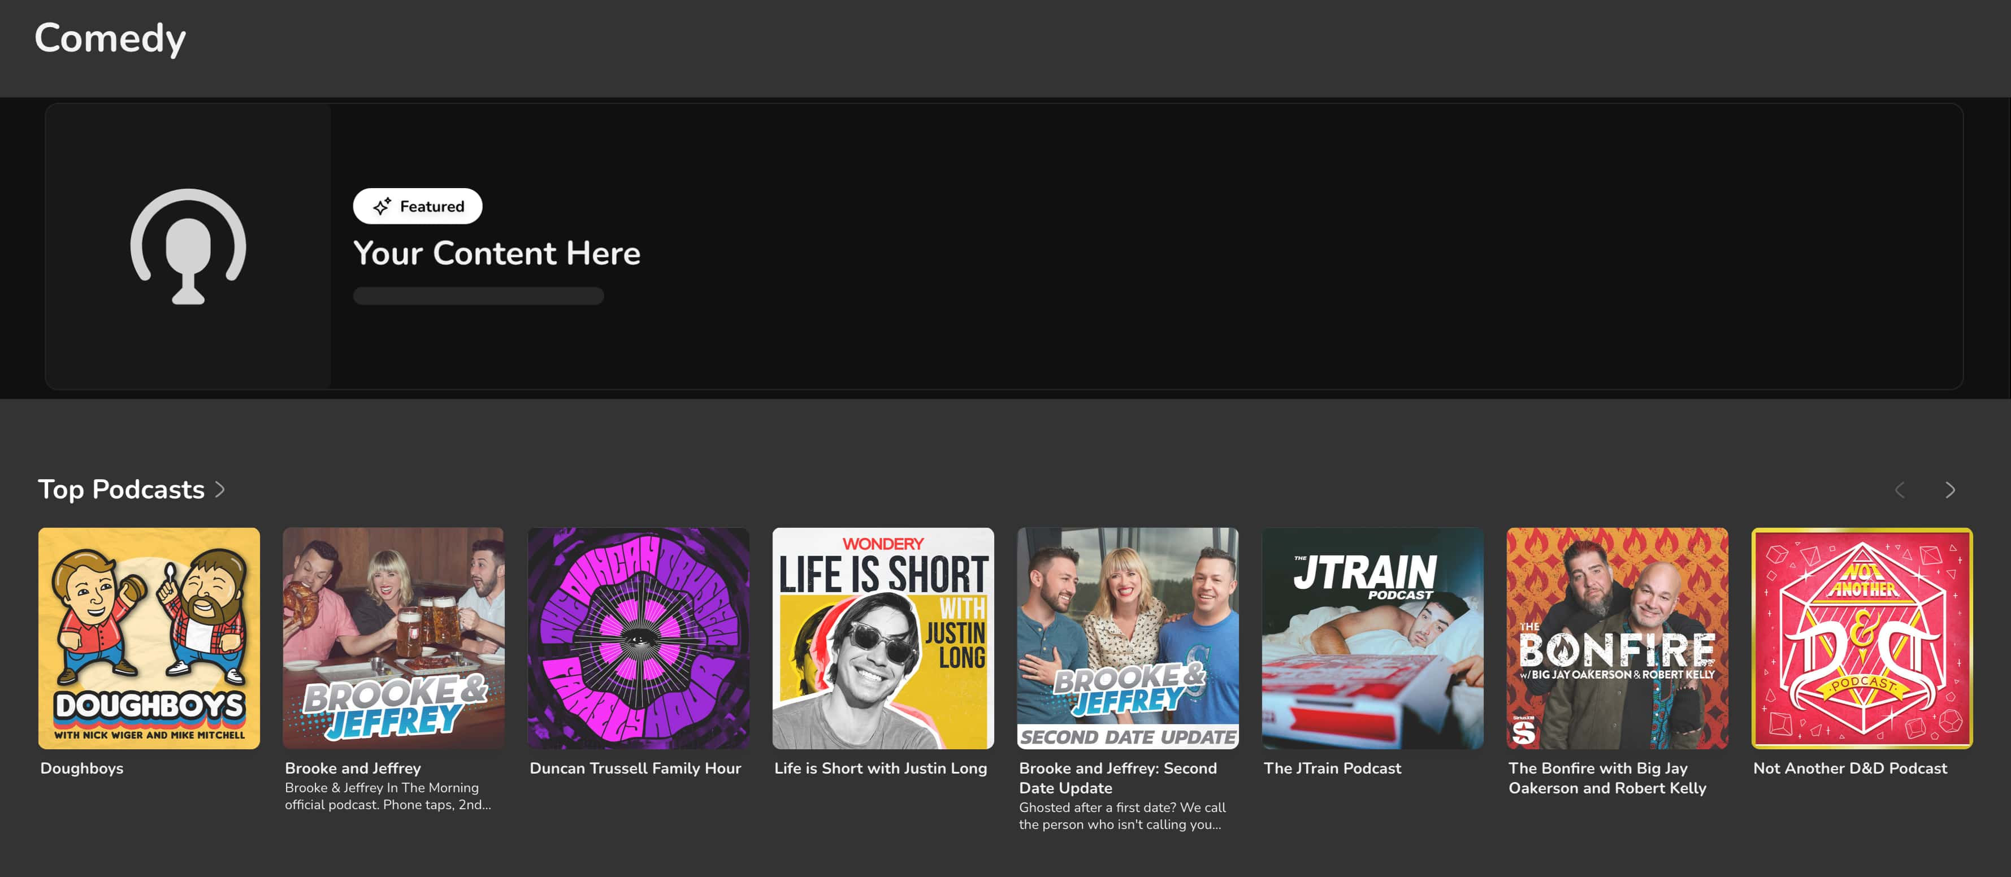2011x877 pixels.
Task: Click the Doughboys title text
Action: [x=82, y=768]
